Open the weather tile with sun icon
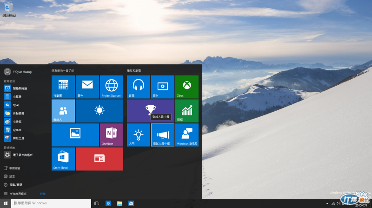The image size is (372, 208). pos(100,111)
